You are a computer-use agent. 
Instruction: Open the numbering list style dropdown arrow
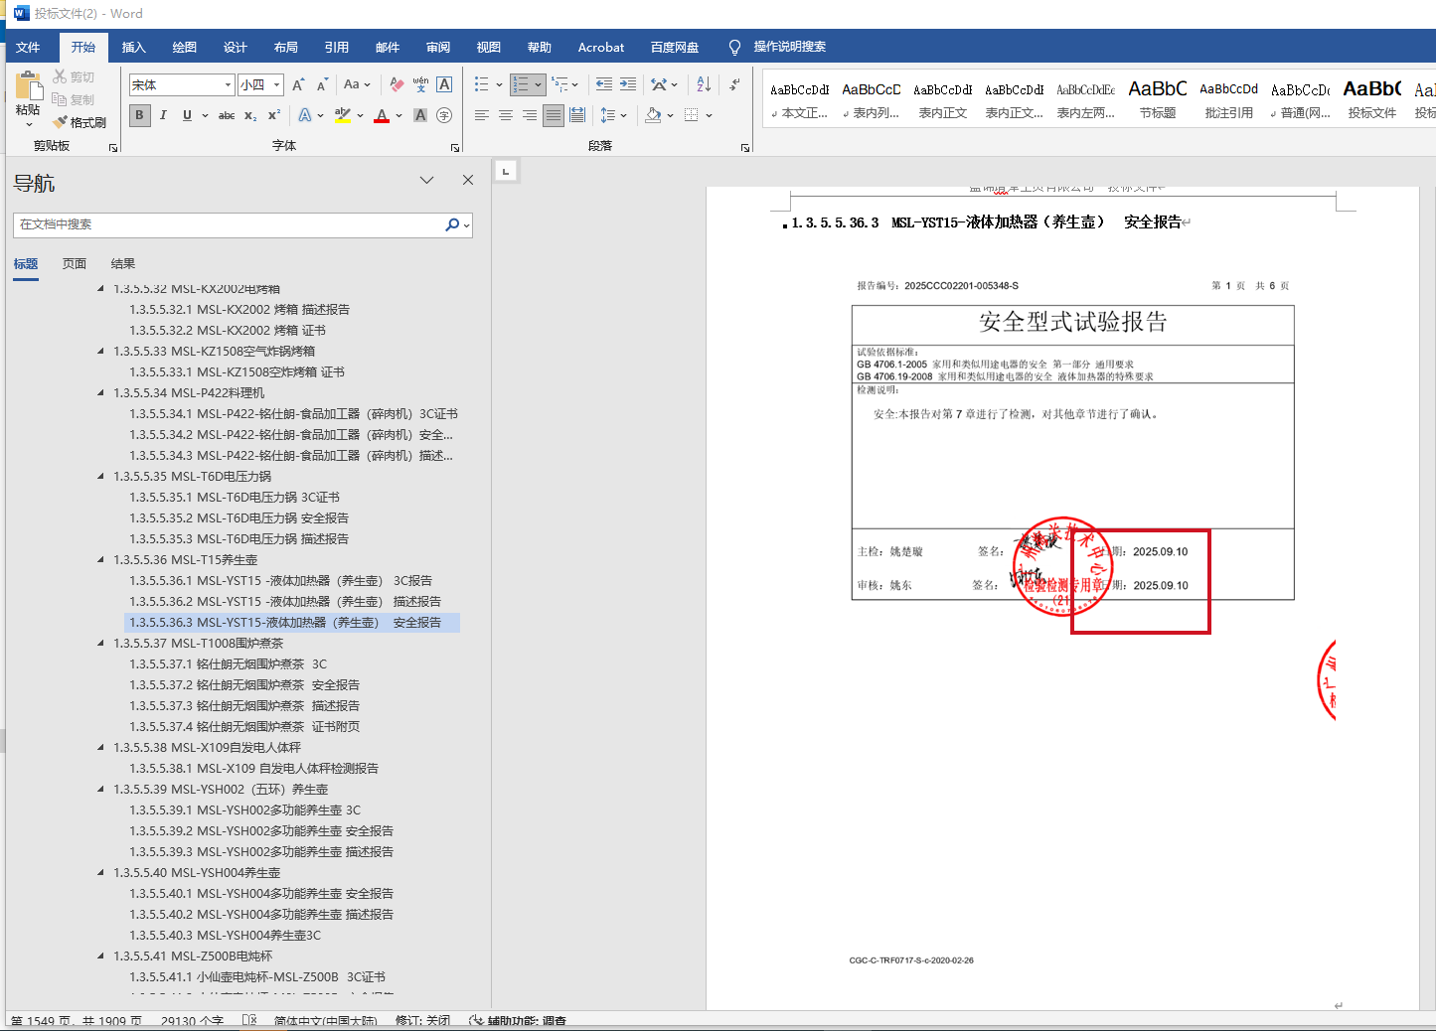(x=539, y=85)
